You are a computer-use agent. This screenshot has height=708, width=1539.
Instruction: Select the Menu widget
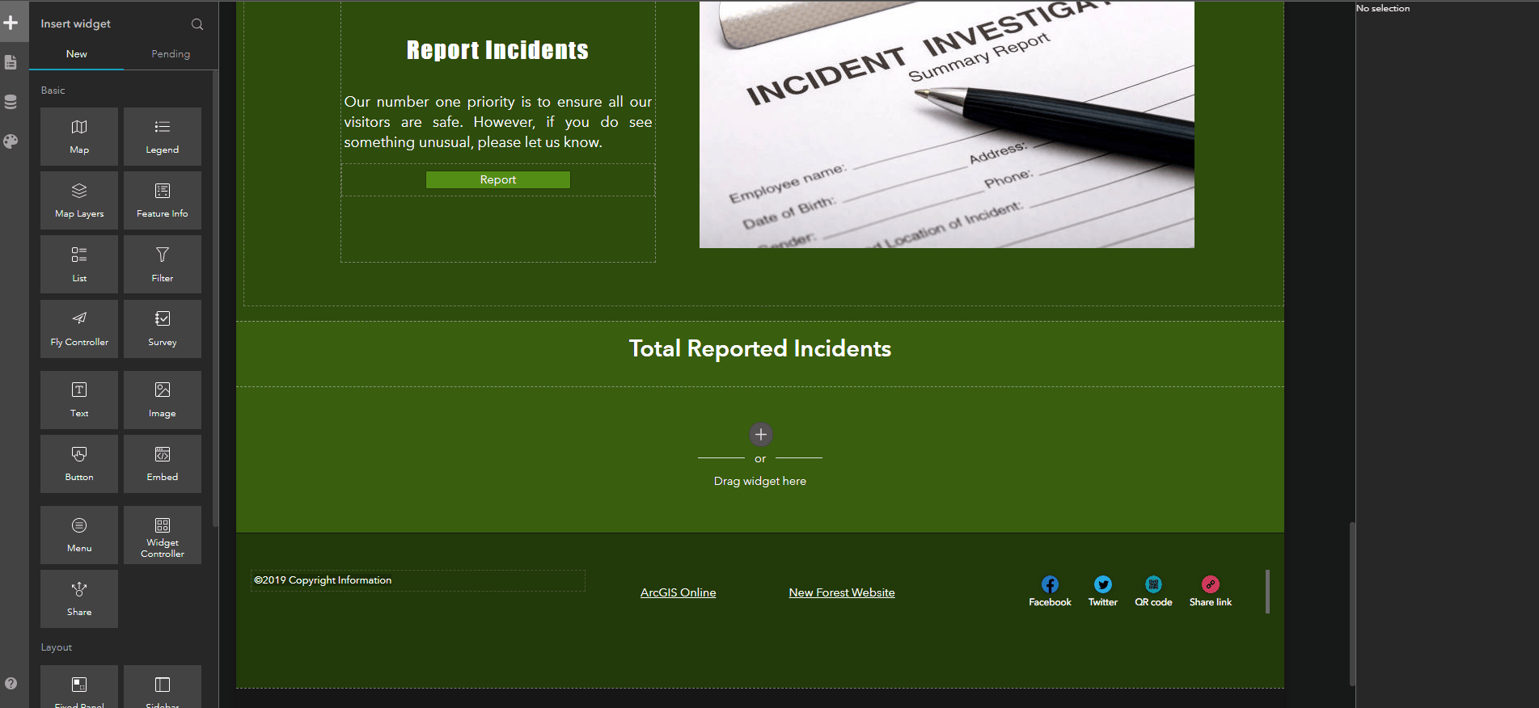79,535
